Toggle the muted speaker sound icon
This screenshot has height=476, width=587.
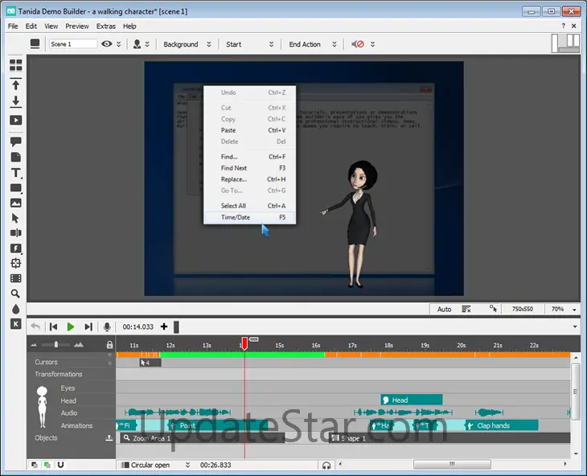(359, 44)
